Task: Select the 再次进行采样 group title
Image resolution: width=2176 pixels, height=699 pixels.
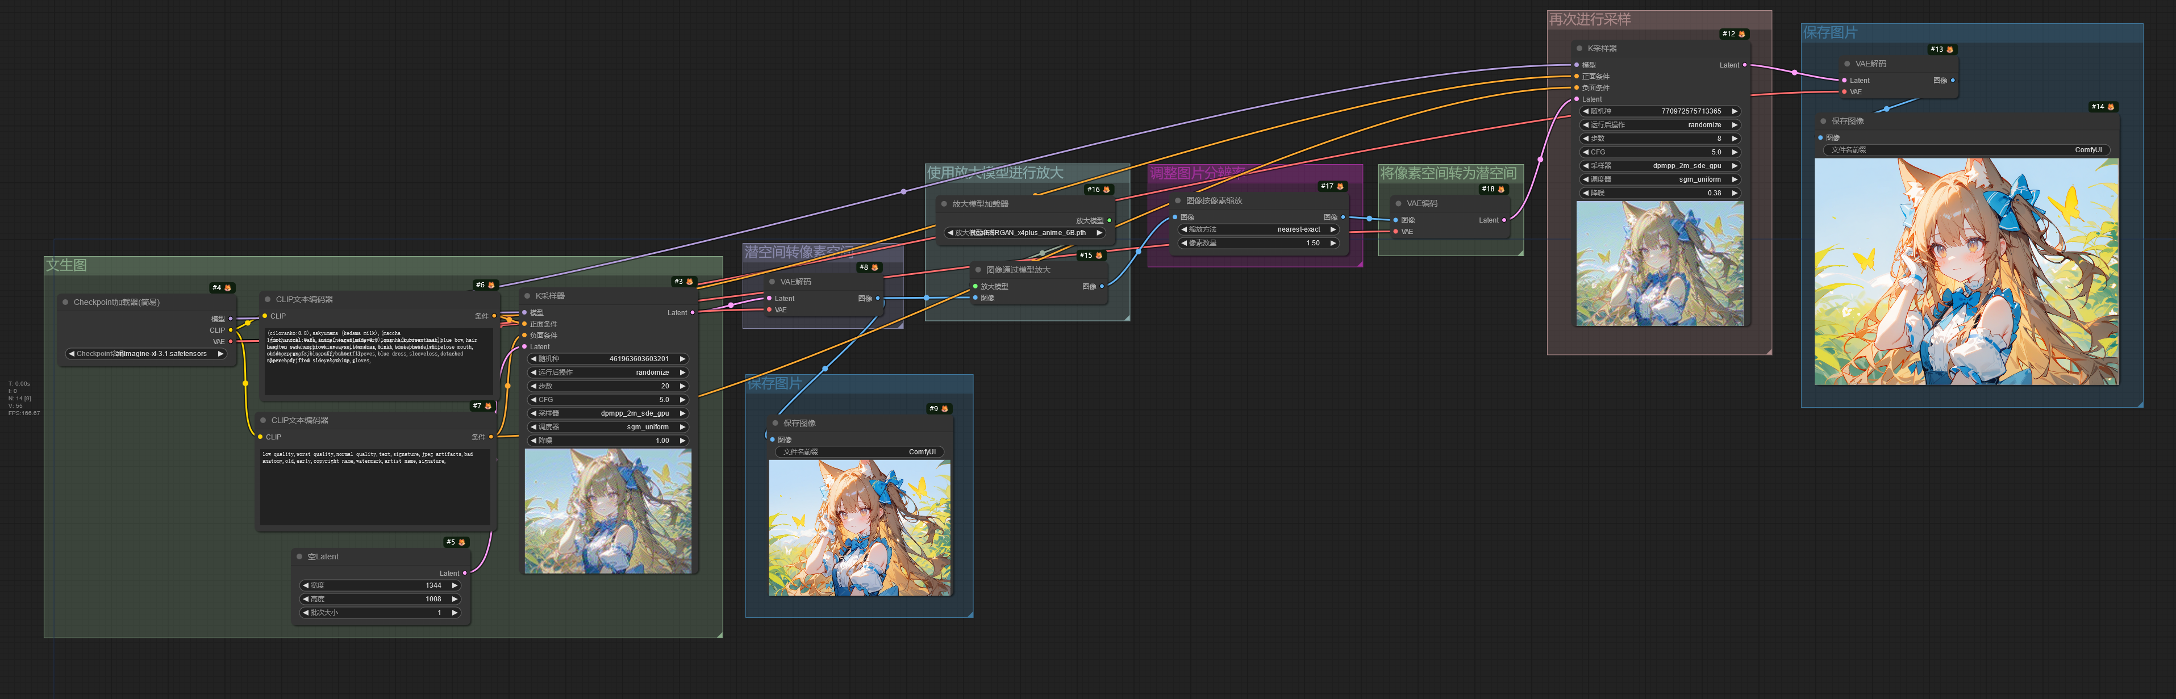Action: [1589, 19]
